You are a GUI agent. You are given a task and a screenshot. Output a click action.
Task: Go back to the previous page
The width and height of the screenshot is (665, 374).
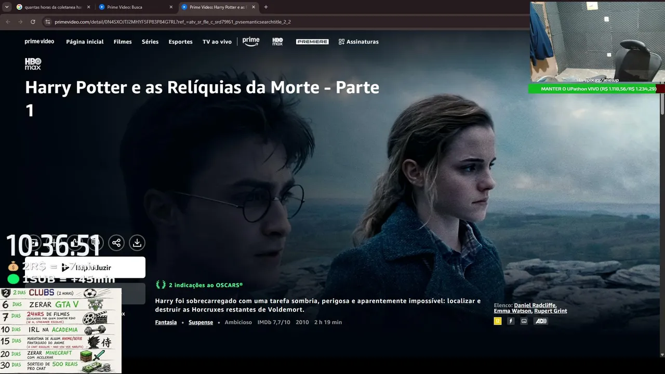pyautogui.click(x=8, y=22)
